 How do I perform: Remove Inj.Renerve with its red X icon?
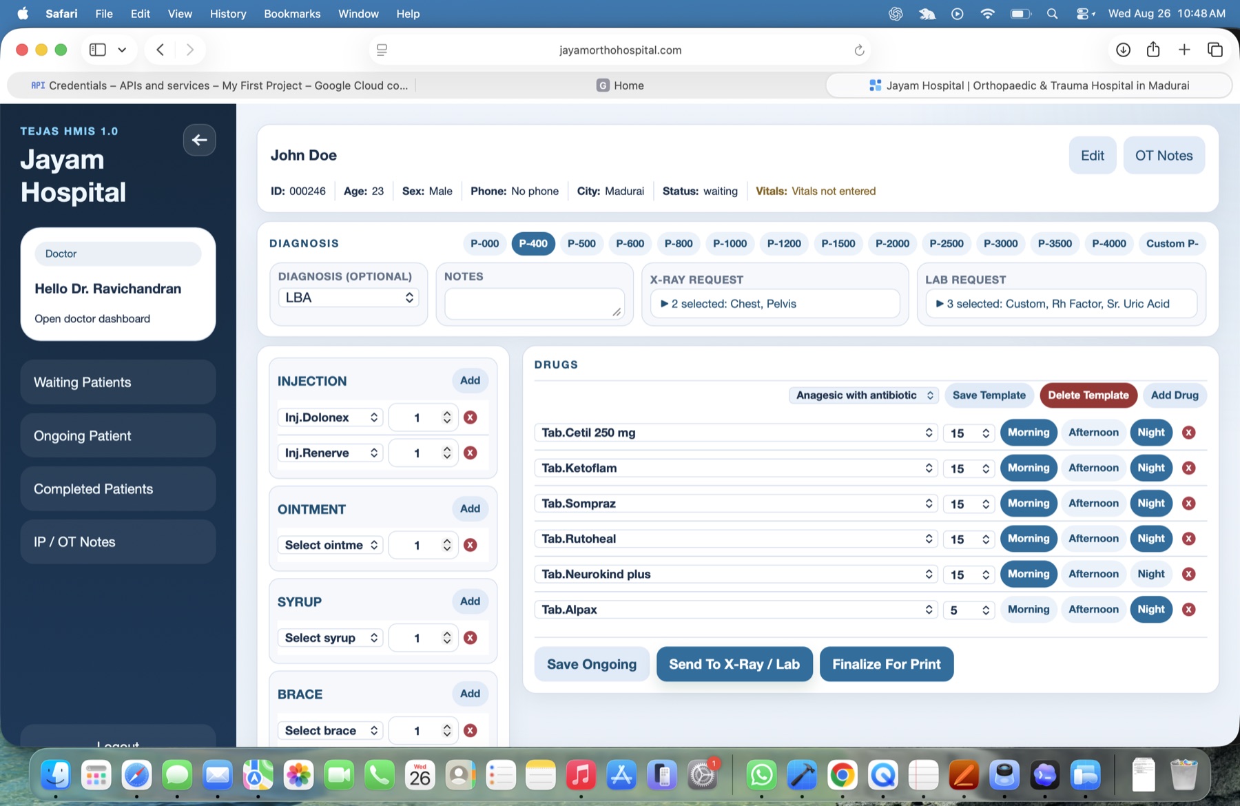tap(471, 453)
